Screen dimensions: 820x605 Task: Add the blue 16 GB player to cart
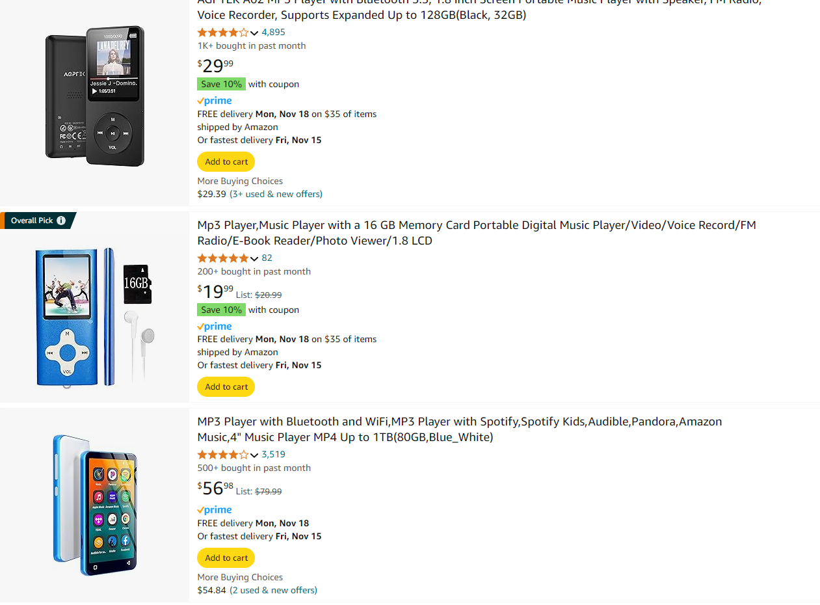tap(226, 387)
